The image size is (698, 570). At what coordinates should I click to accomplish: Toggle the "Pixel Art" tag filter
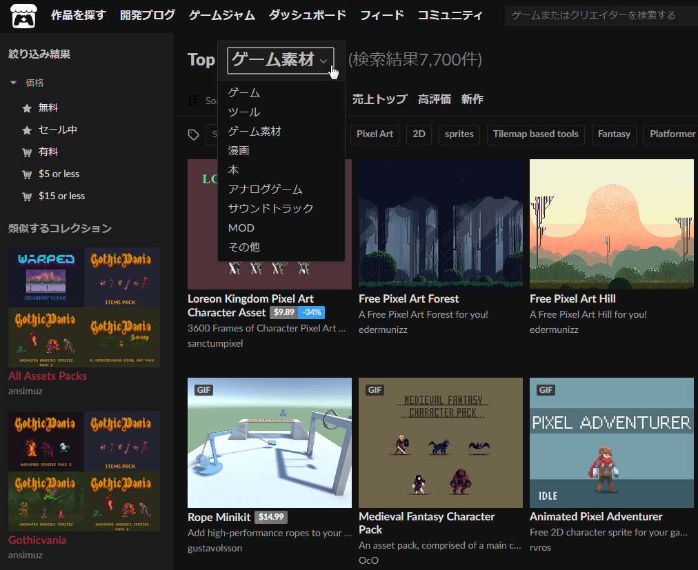click(375, 134)
